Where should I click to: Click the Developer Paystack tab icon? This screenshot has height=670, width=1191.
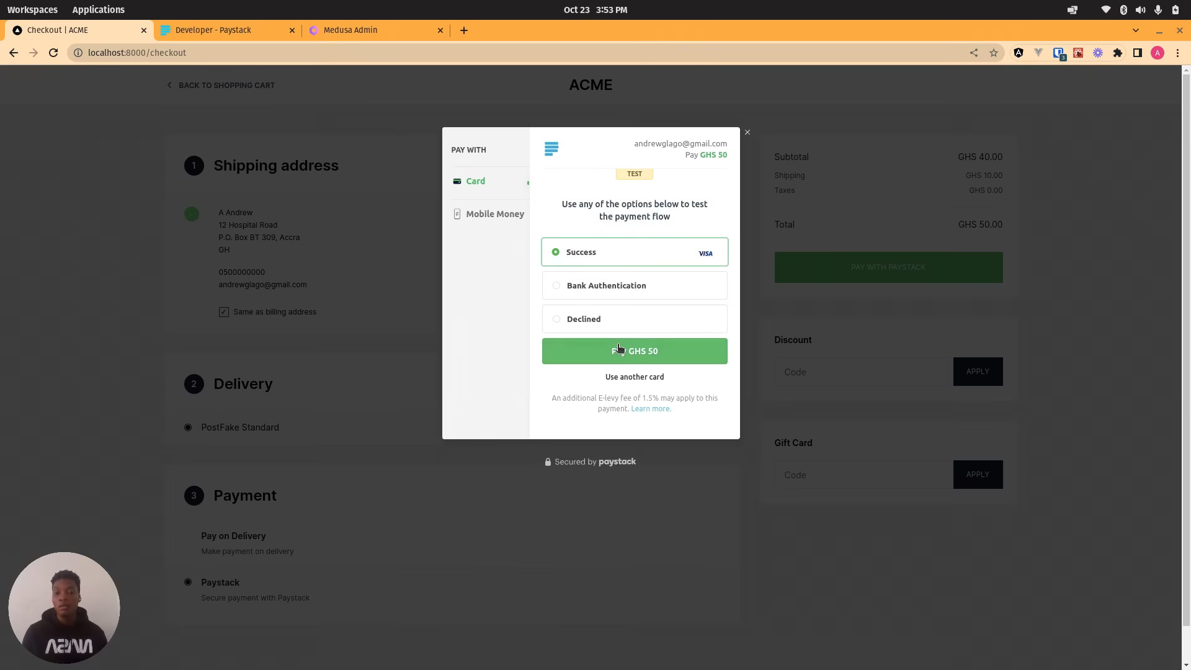(x=164, y=30)
